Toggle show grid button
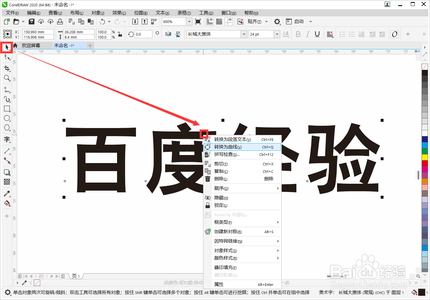This screenshot has height=300, width=430. (219, 22)
